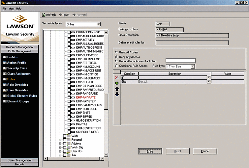Click the Apply button
The width and height of the screenshot is (249, 168).
pos(150,151)
